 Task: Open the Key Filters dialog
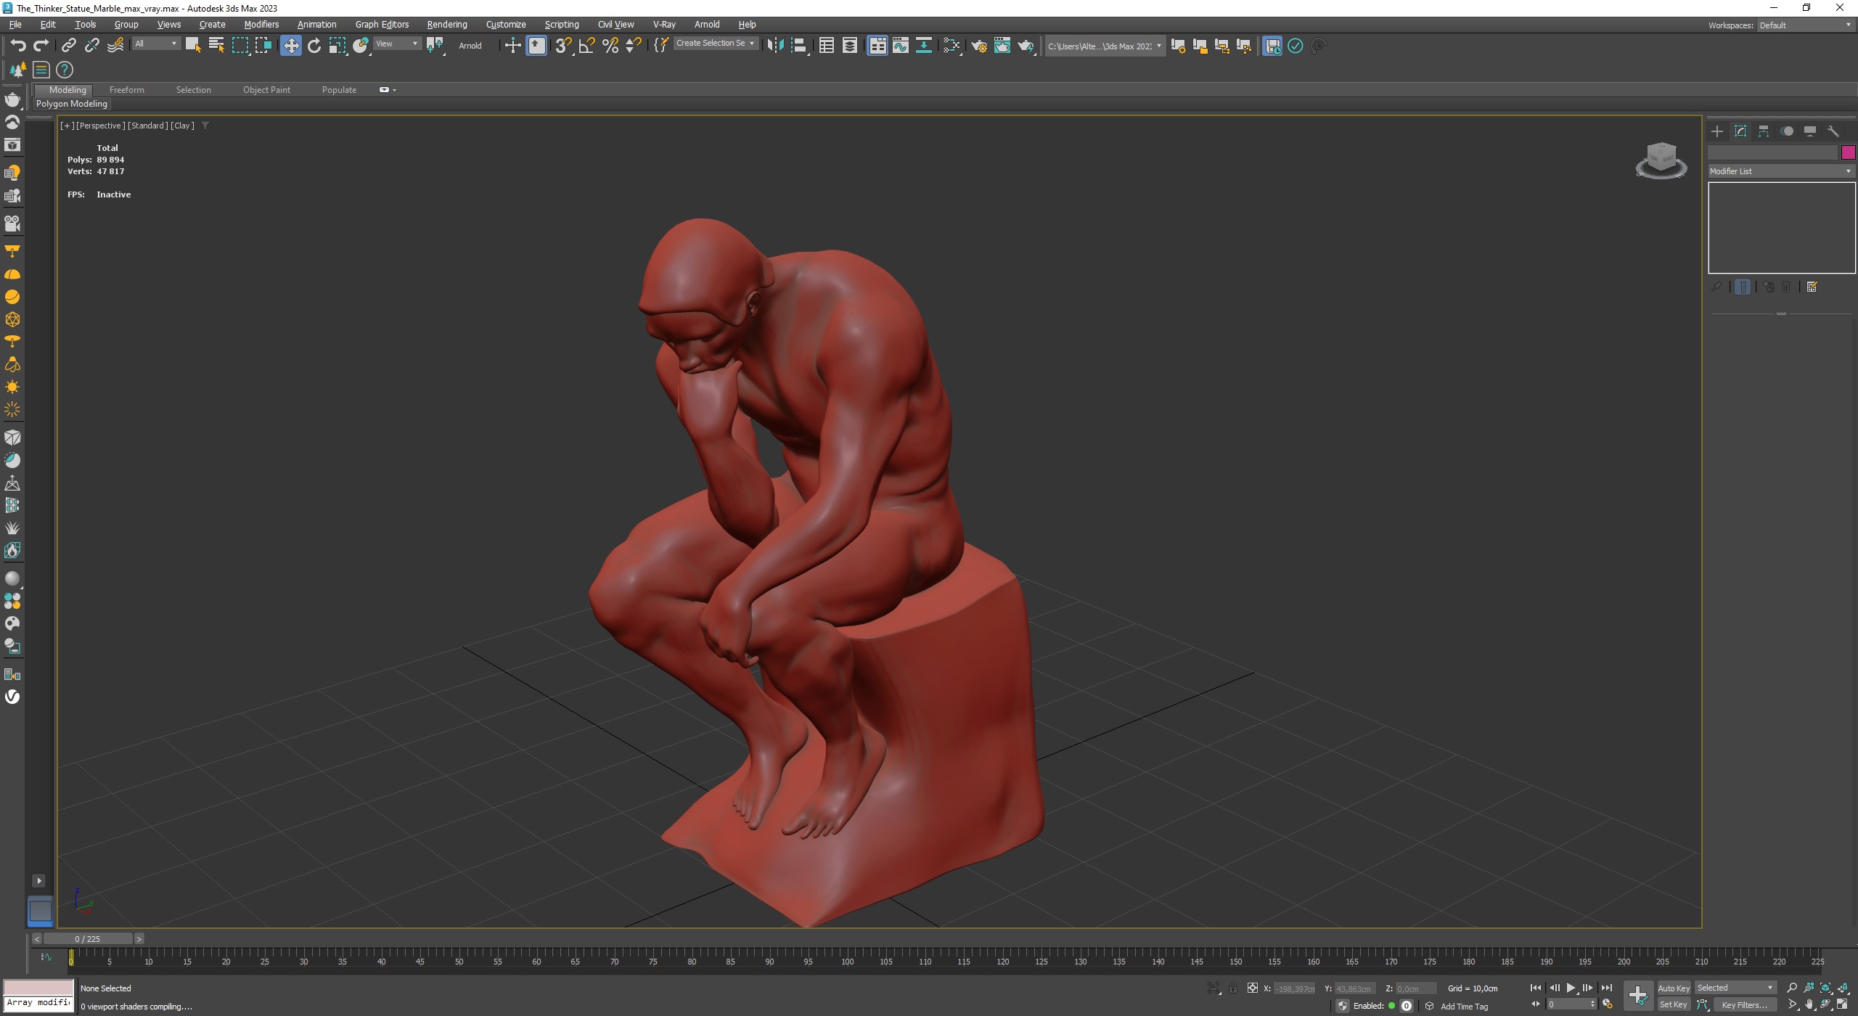(x=1745, y=1005)
